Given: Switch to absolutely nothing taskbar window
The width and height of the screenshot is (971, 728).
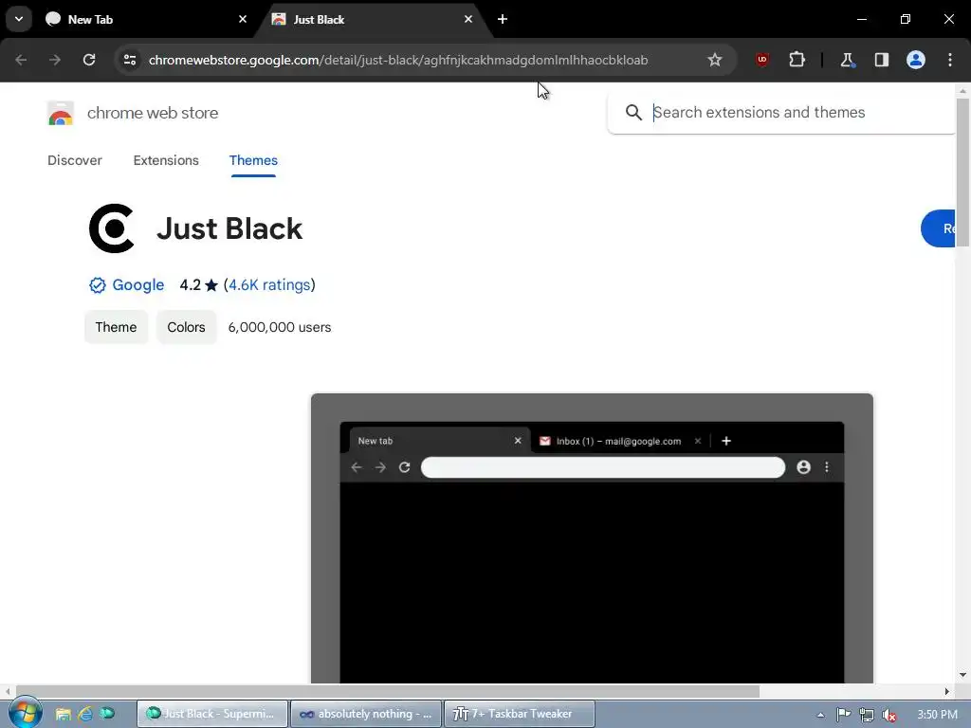Looking at the screenshot, I should 366,714.
